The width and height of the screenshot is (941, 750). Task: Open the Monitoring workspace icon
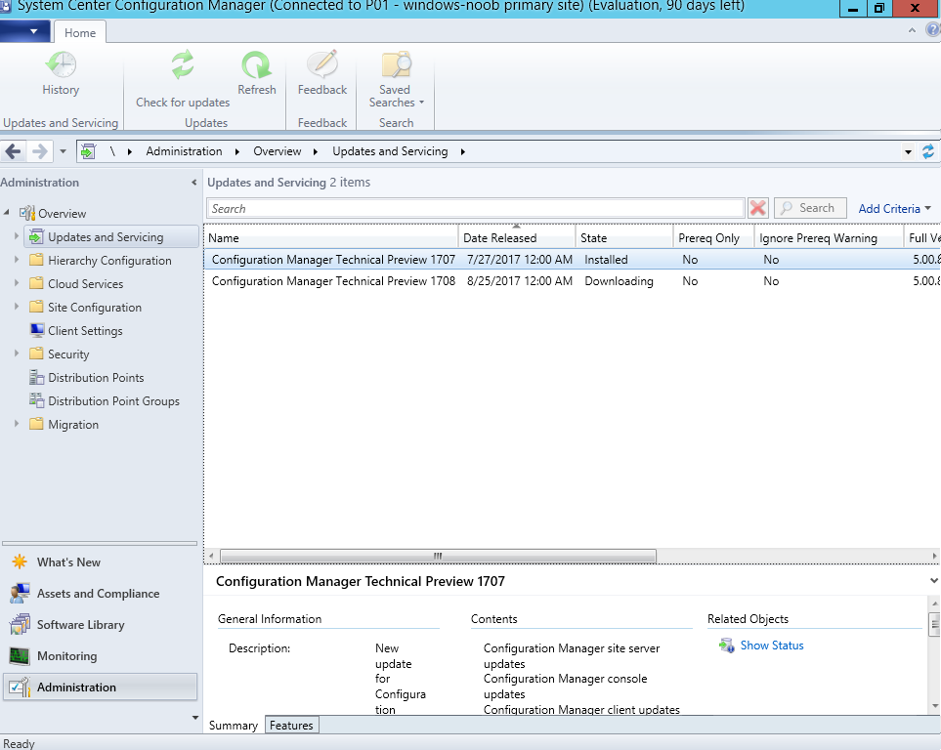(x=20, y=656)
